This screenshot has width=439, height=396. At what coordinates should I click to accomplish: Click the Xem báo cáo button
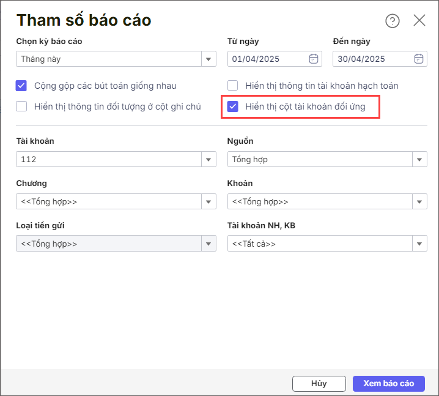389,383
